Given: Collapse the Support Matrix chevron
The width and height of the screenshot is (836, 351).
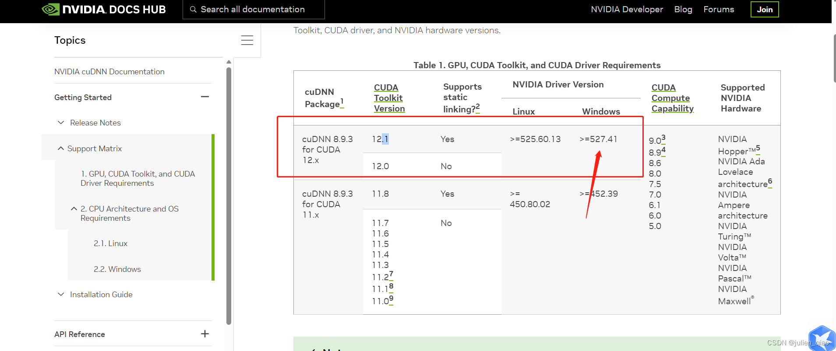Looking at the screenshot, I should 61,149.
